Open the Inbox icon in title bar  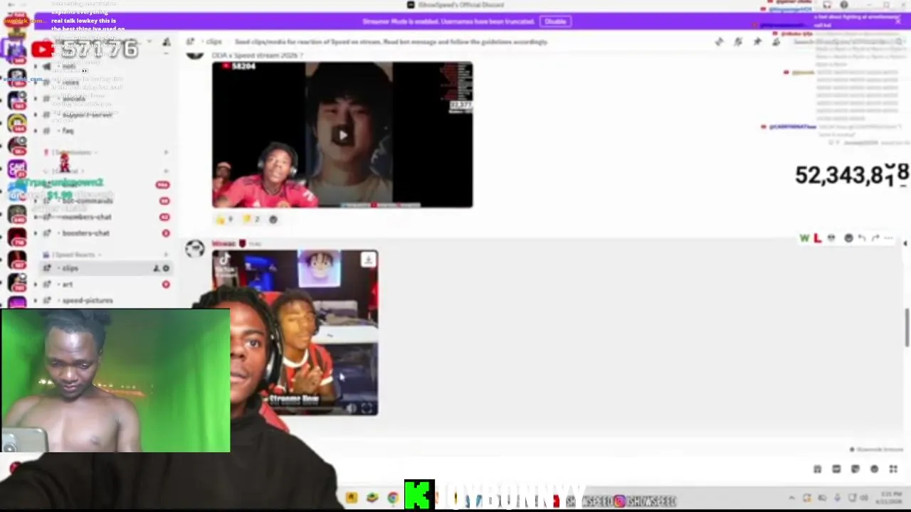pyautogui.click(x=827, y=5)
